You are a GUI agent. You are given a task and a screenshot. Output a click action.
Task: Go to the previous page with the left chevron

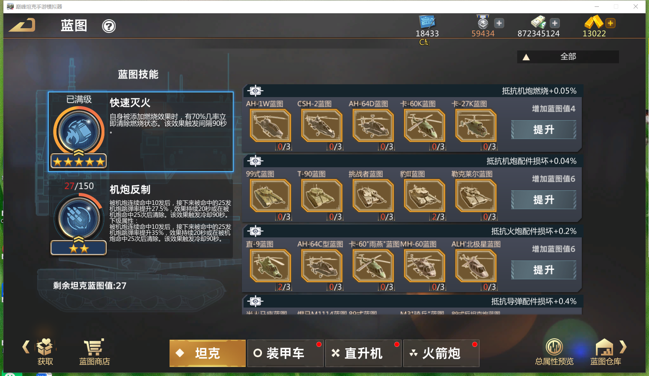click(26, 346)
